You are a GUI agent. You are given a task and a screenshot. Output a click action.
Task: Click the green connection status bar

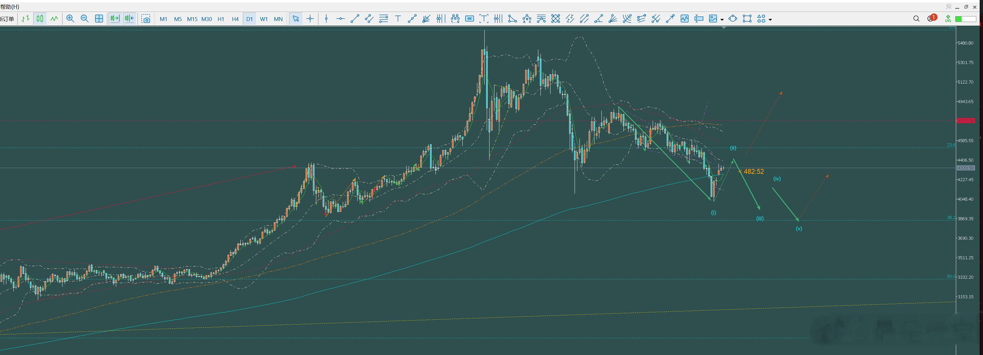pos(965,19)
